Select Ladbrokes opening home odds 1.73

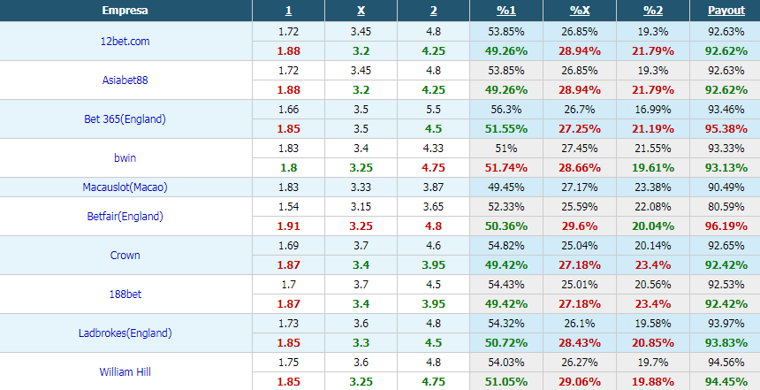click(288, 323)
